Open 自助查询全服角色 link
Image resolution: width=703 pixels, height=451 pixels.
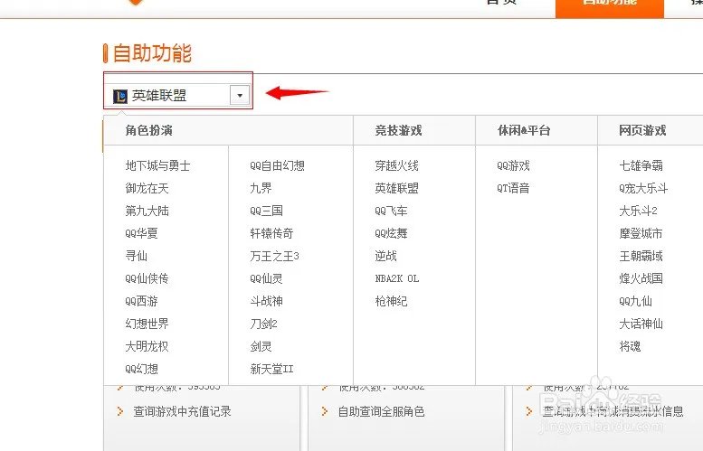381,411
